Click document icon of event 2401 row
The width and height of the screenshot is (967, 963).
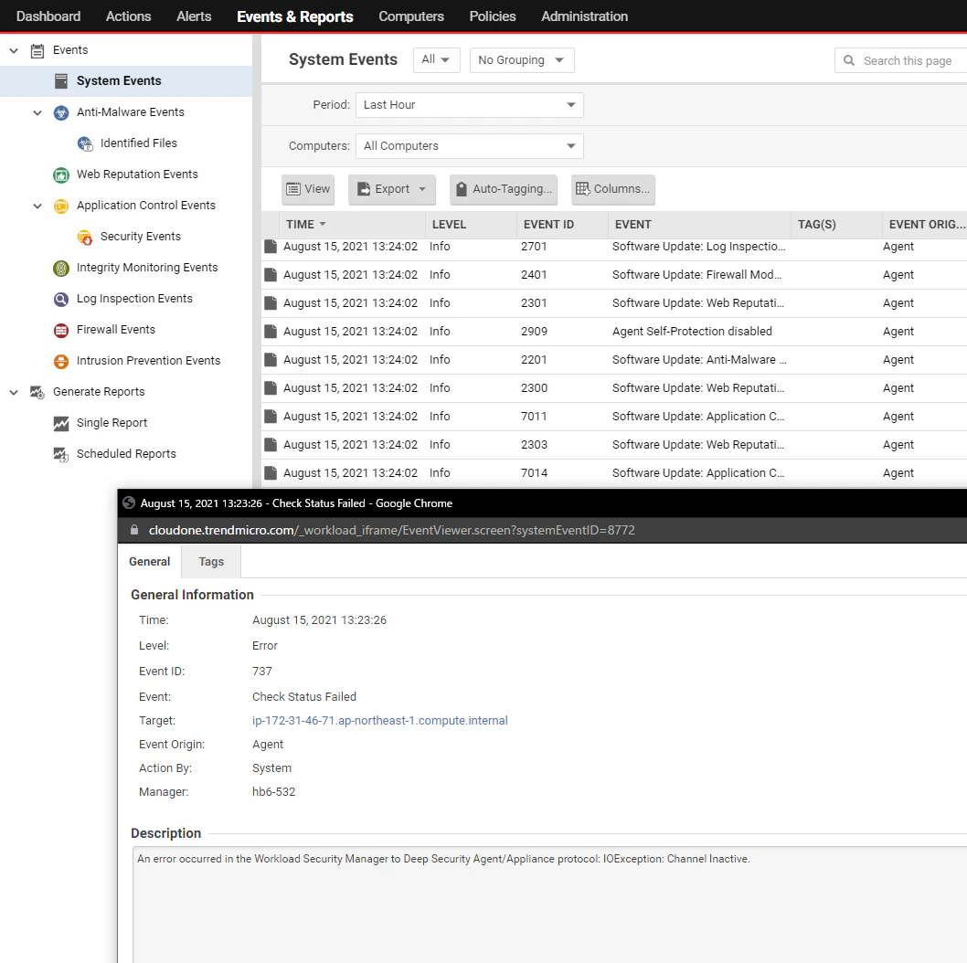[x=271, y=275]
